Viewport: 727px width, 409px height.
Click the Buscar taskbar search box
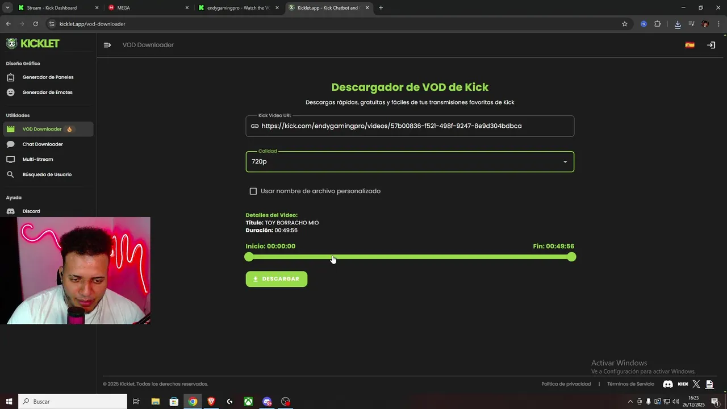tap(73, 402)
